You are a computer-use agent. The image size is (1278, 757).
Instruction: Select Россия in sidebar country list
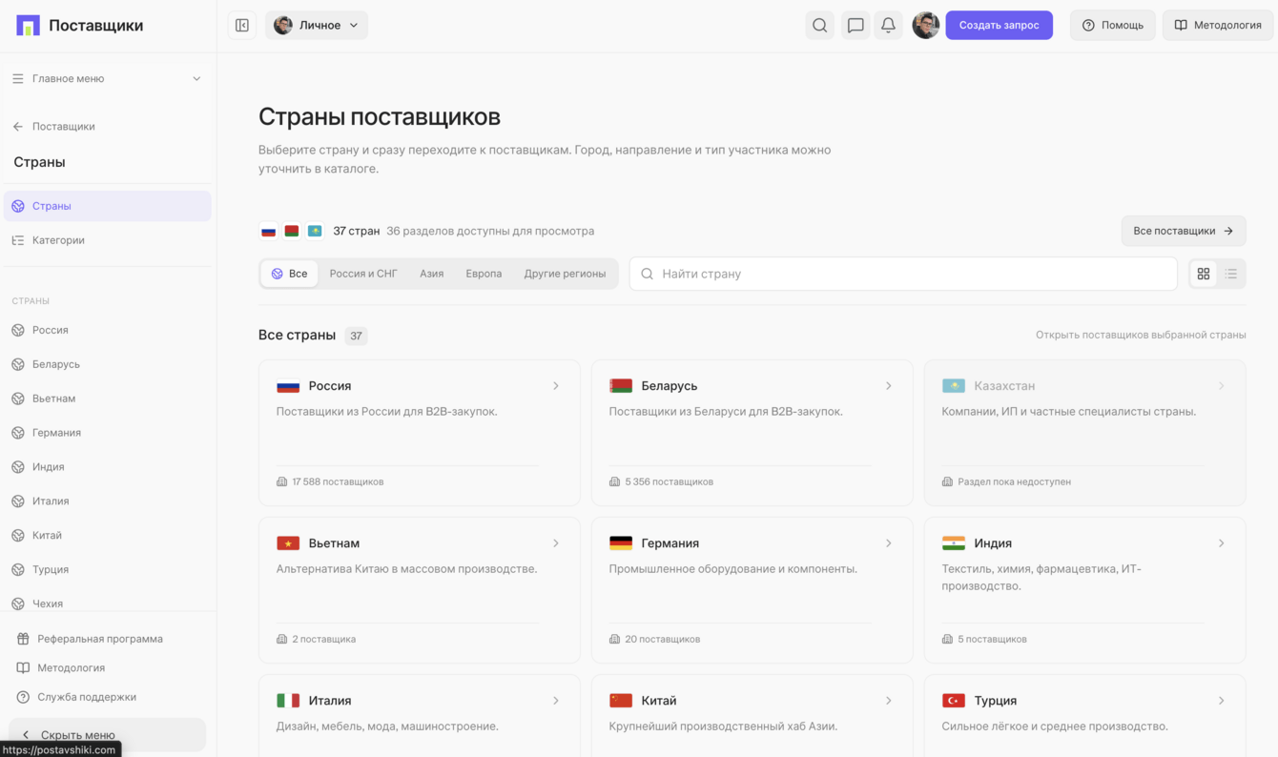pyautogui.click(x=108, y=330)
